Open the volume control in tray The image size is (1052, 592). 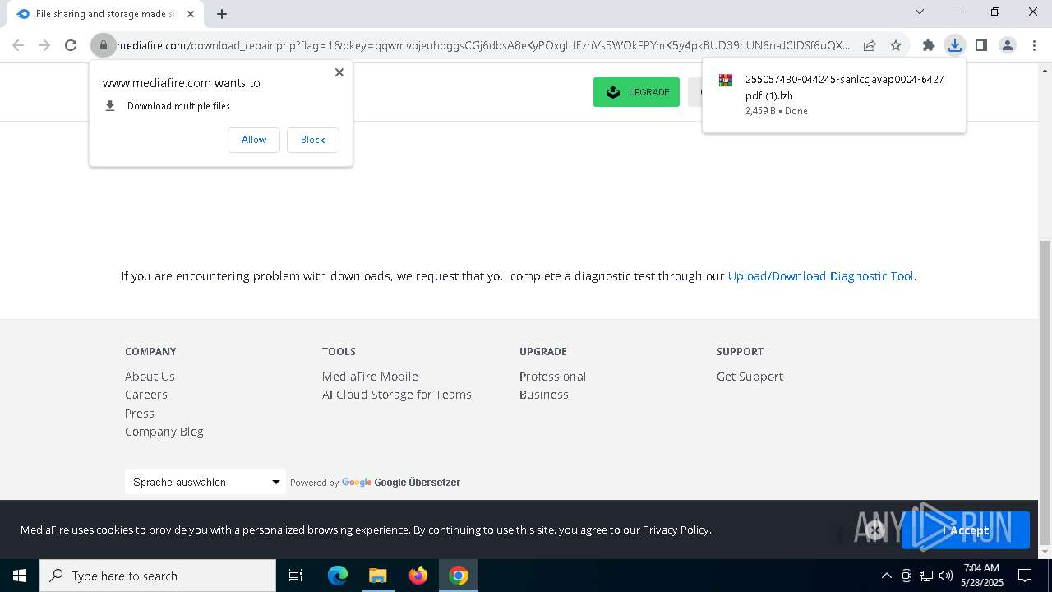click(x=945, y=576)
